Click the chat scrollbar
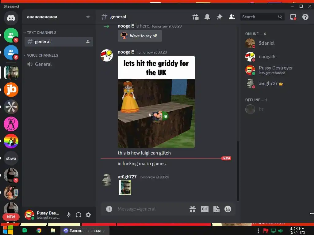The image size is (314, 235). click(238, 171)
